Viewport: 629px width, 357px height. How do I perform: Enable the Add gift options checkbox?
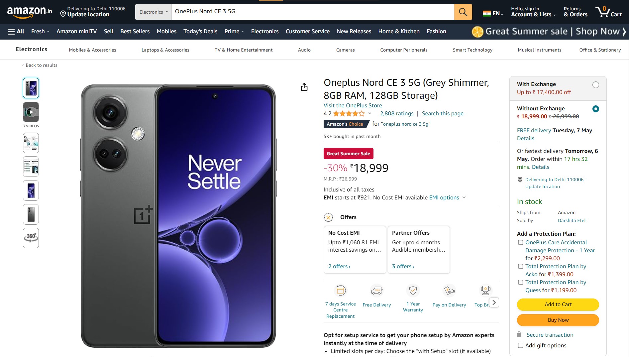tap(520, 346)
